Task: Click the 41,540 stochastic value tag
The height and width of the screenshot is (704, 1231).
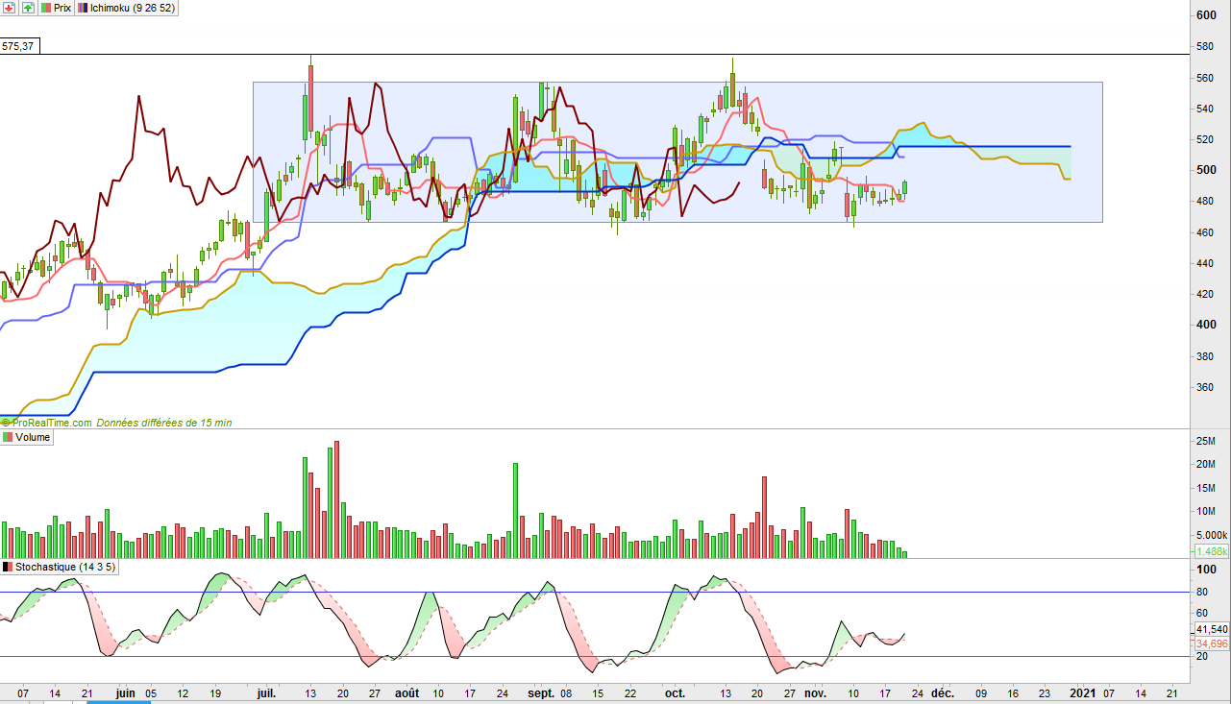Action: coord(1211,629)
